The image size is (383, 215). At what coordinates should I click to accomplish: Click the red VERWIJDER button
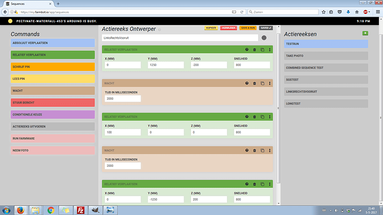(229, 28)
